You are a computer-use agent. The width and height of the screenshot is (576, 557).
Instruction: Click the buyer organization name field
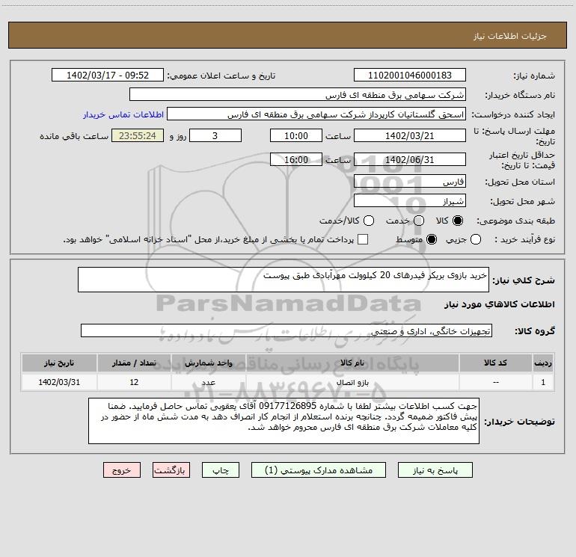[x=298, y=95]
